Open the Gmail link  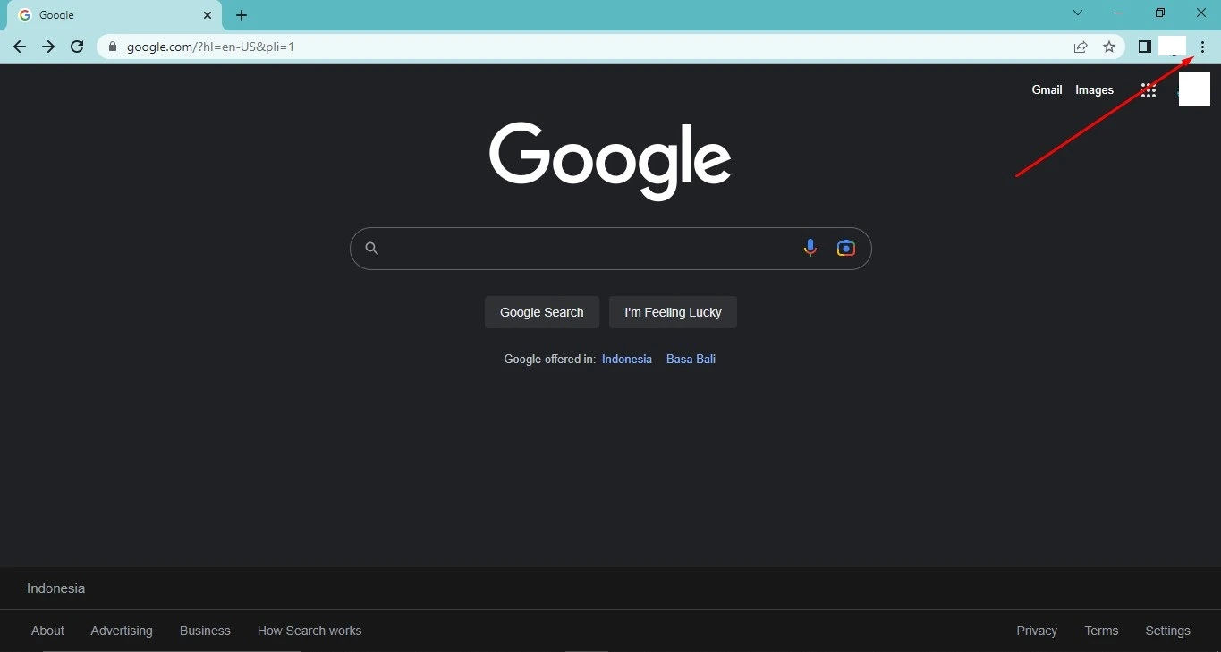pyautogui.click(x=1047, y=89)
